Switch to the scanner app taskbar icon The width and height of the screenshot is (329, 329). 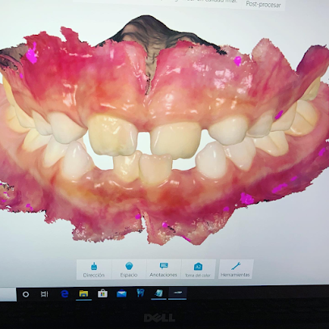158,293
